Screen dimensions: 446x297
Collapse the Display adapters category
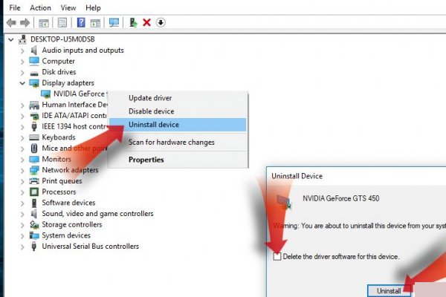[x=22, y=83]
